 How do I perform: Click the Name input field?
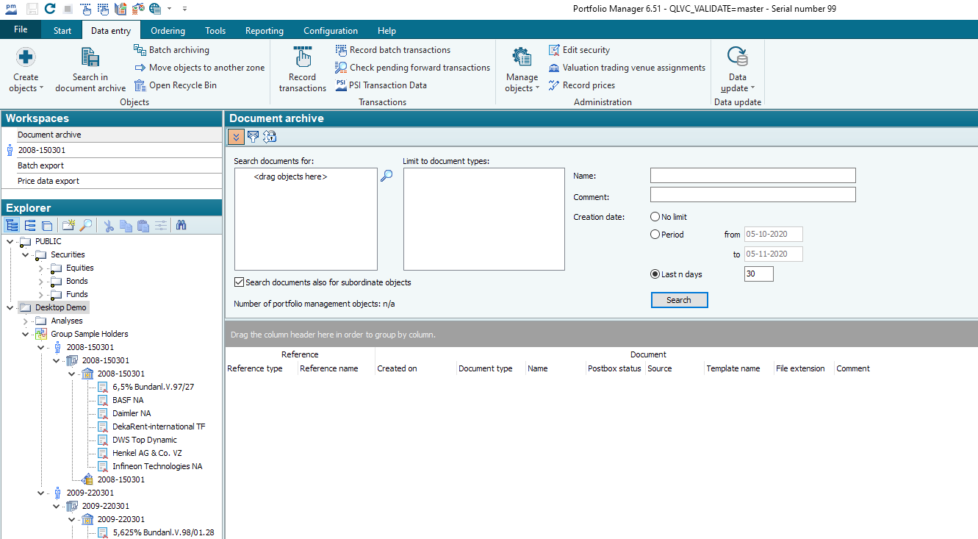[752, 176]
